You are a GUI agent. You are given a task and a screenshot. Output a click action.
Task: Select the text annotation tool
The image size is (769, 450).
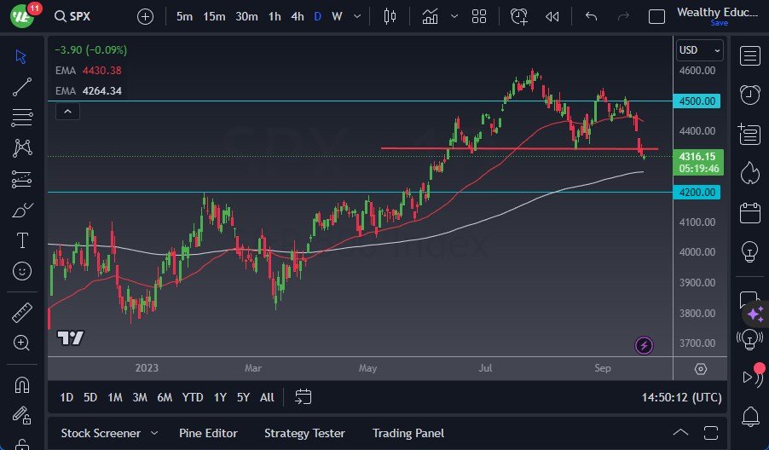click(23, 240)
